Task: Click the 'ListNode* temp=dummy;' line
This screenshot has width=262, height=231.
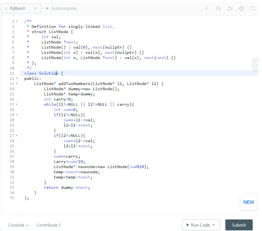Action: (69, 94)
